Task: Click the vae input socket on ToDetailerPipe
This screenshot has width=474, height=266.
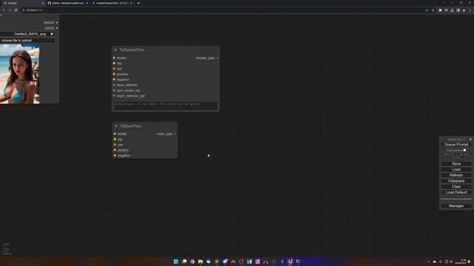Action: pyautogui.click(x=114, y=69)
